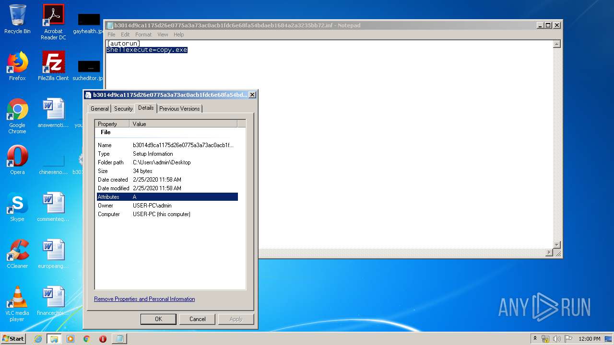
Task: Select the highlighted Attributes row
Action: [167, 197]
